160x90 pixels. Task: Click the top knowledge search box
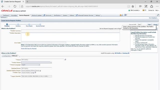click(x=142, y=15)
